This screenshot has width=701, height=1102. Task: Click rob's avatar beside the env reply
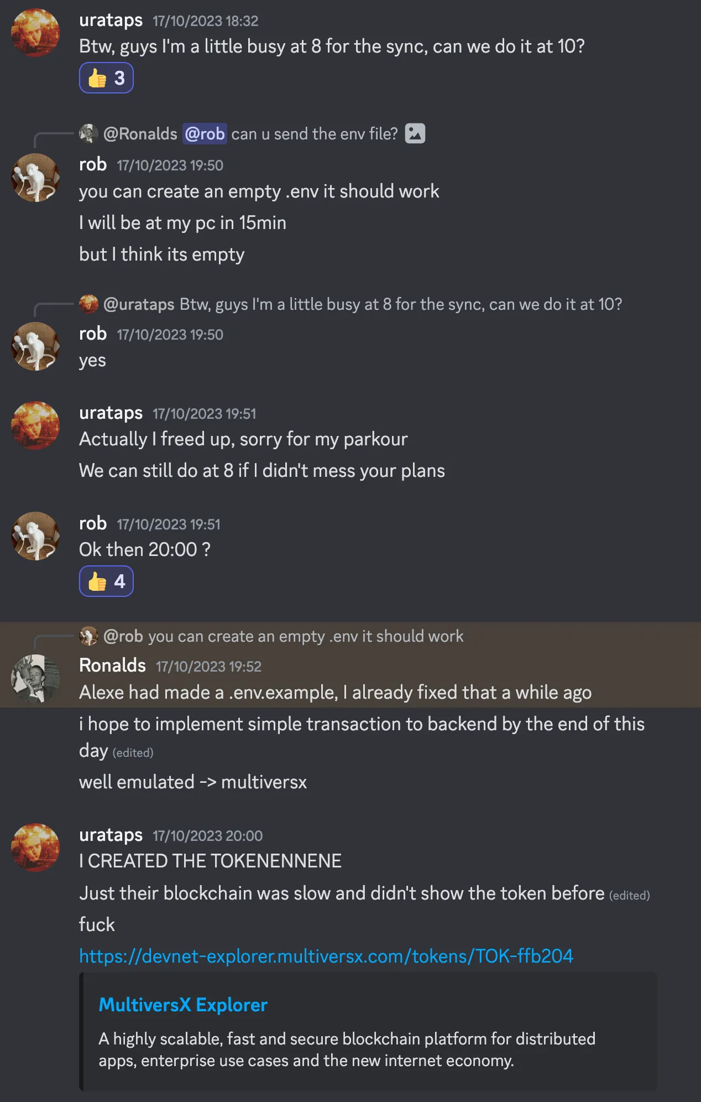pos(35,178)
